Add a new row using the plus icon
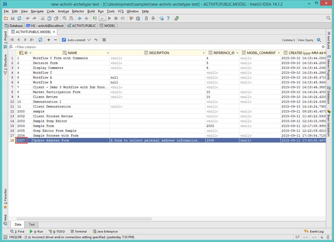The width and height of the screenshot is (334, 242). pos(48,40)
